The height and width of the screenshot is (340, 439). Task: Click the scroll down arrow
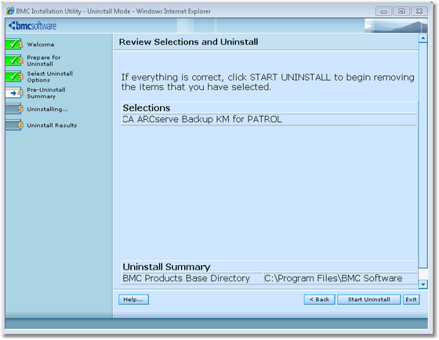(423, 284)
